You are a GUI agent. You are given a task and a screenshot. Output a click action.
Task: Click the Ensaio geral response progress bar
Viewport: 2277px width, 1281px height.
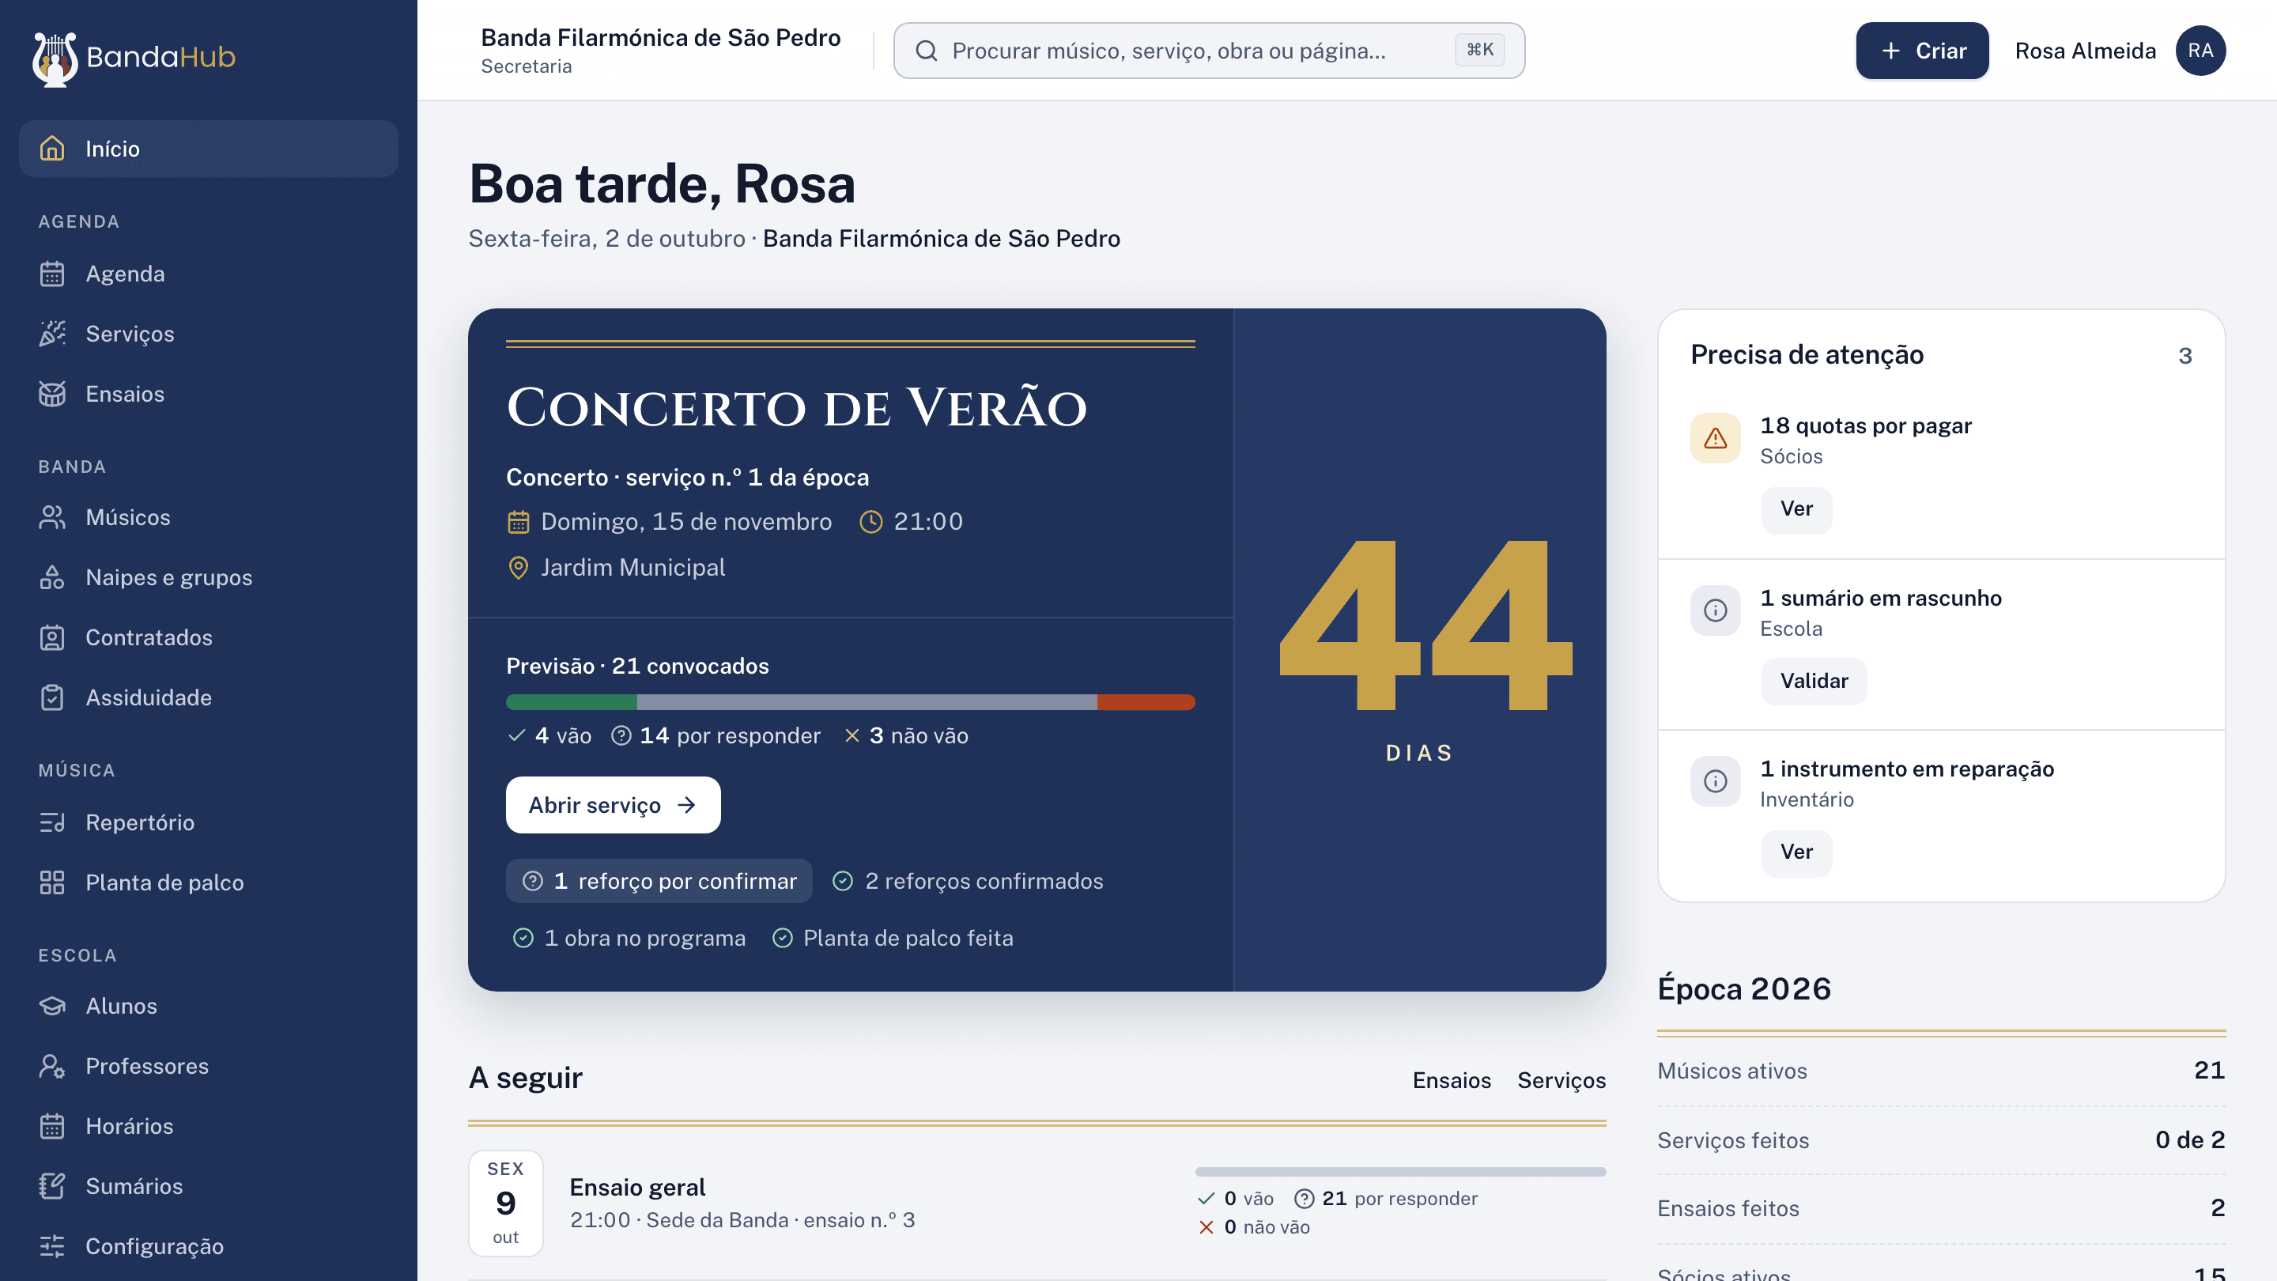1400,1172
